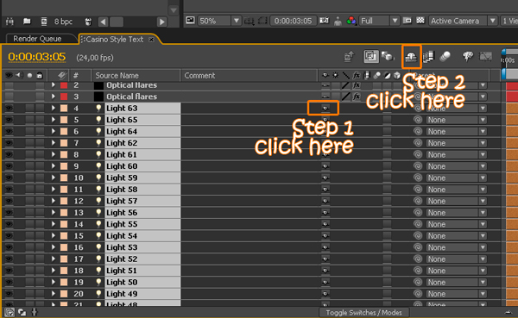
Task: Expand the Light 50 layer properties
Action: point(54,282)
